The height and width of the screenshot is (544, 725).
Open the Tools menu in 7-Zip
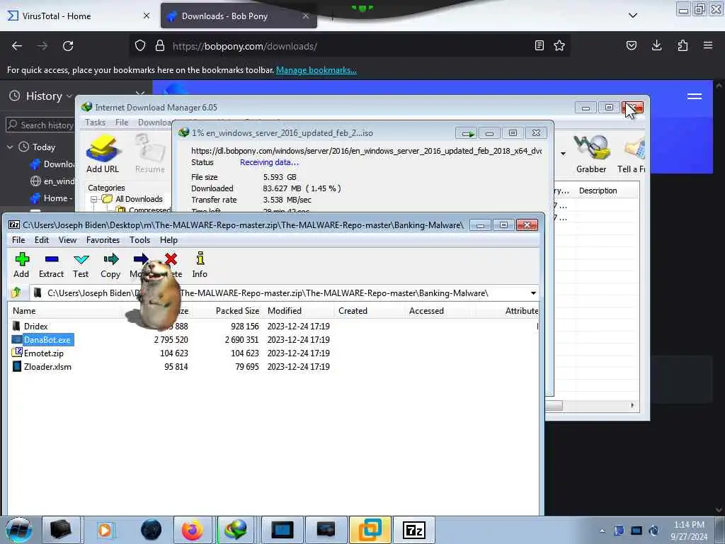139,240
